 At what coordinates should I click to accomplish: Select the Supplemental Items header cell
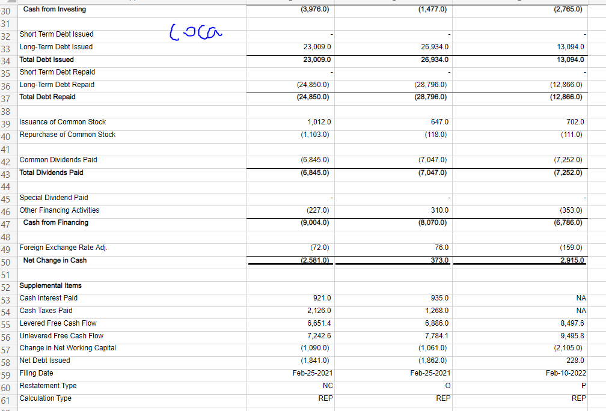point(50,285)
